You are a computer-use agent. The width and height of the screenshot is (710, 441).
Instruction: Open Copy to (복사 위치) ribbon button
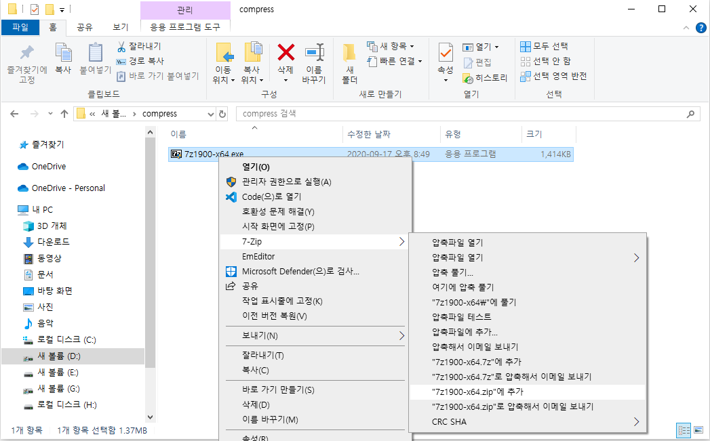coord(252,63)
